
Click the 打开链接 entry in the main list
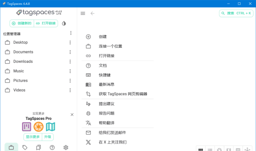pos(118,56)
